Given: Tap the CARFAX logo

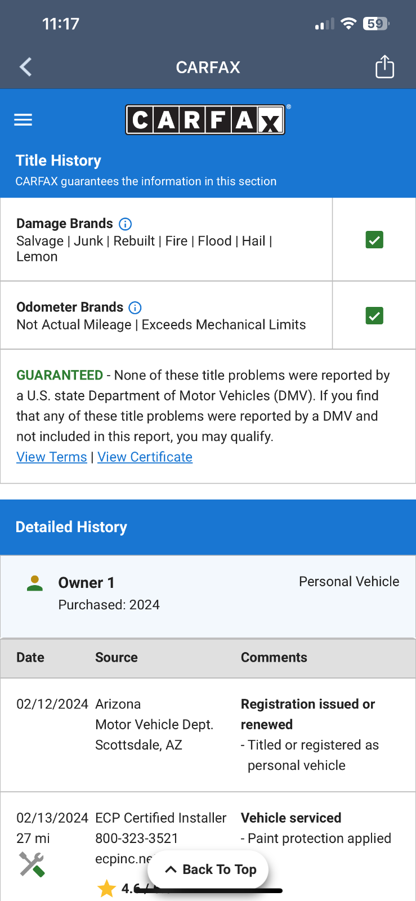Looking at the screenshot, I should [205, 120].
